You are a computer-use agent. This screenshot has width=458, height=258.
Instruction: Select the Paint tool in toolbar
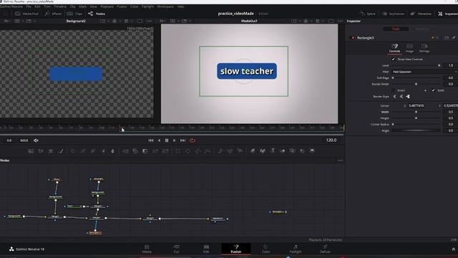pos(61,151)
